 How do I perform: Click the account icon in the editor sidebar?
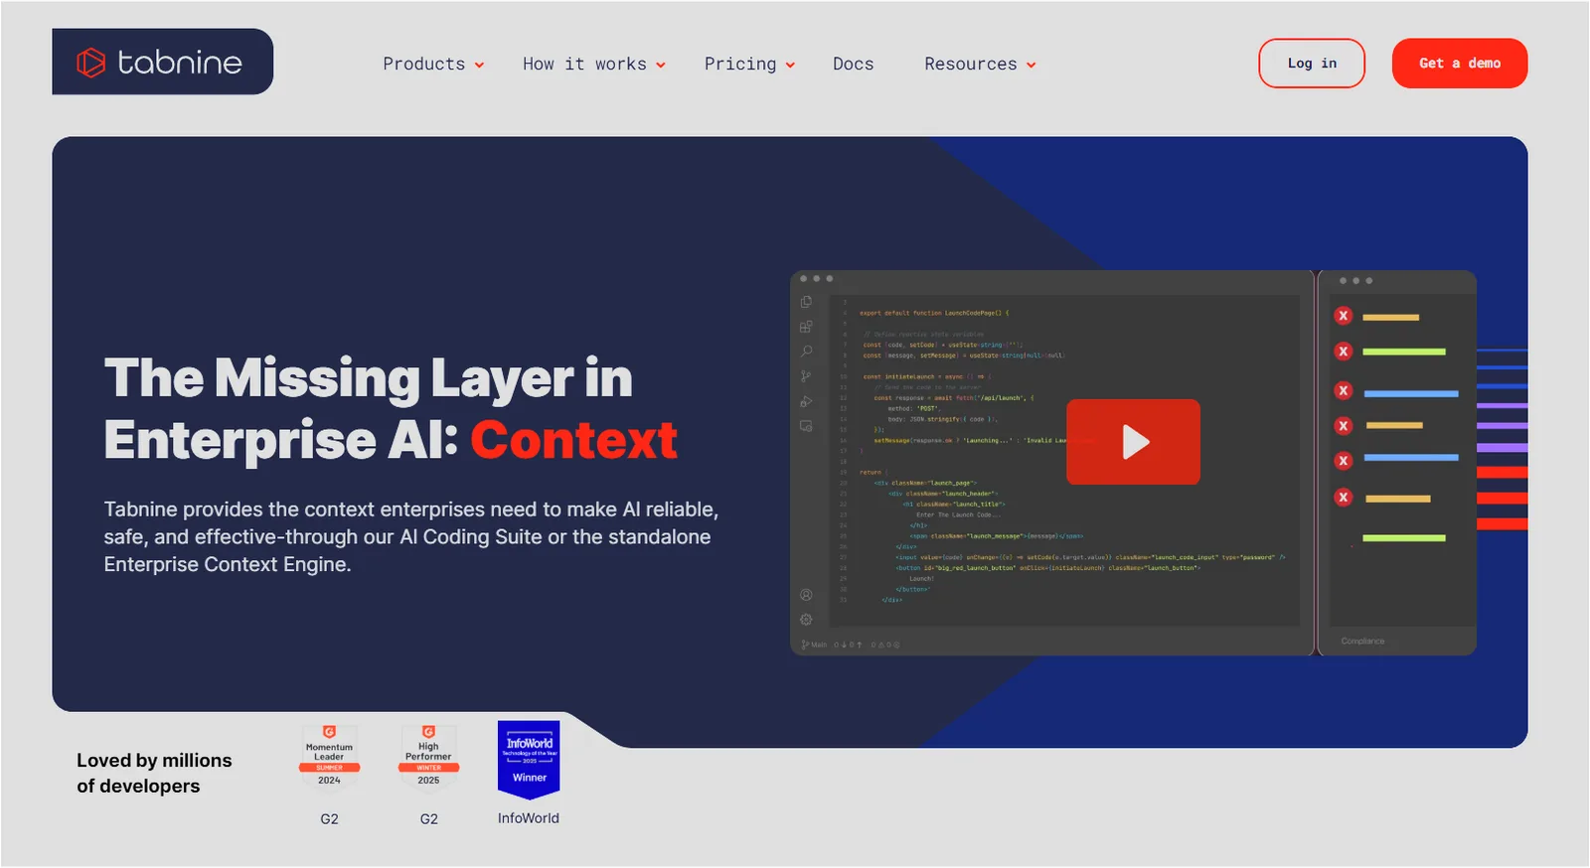806,595
